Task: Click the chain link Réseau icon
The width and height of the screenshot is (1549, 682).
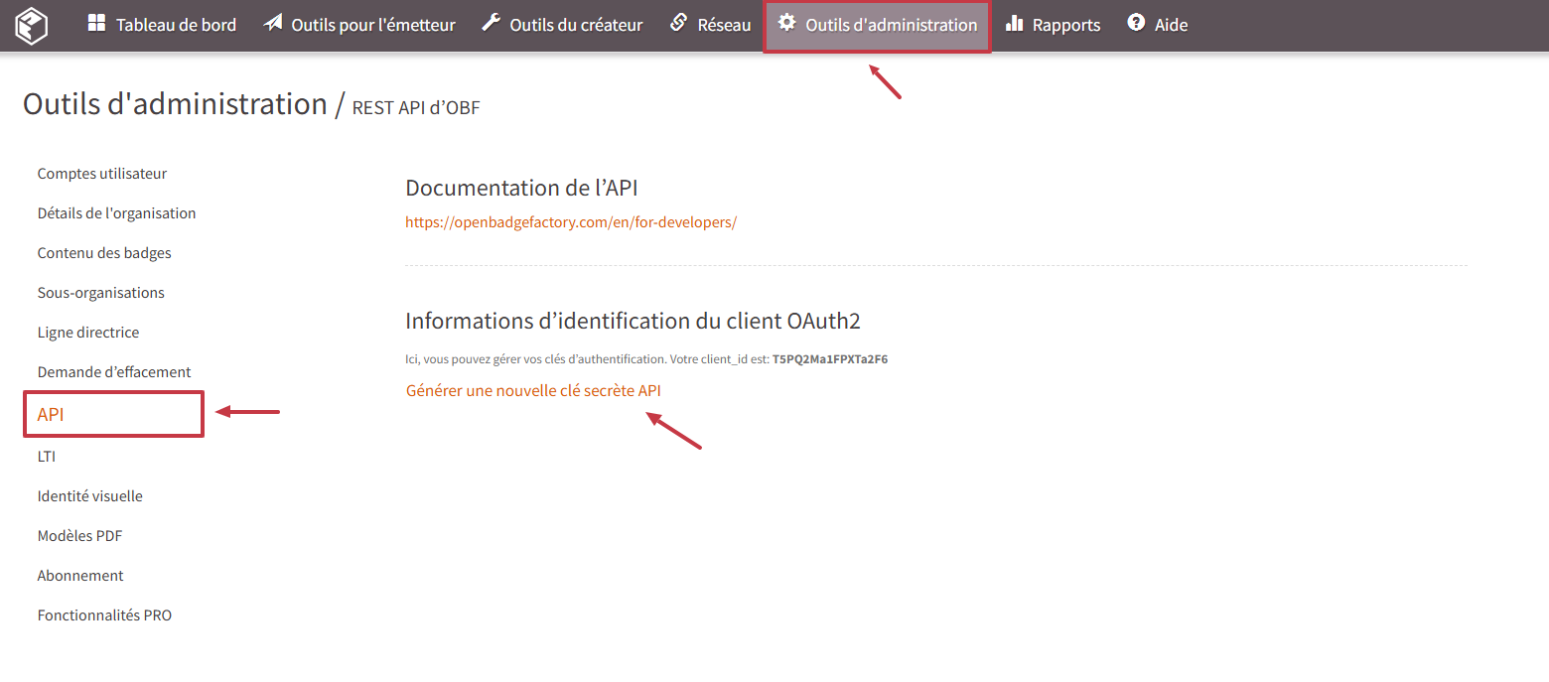Action: coord(679,23)
